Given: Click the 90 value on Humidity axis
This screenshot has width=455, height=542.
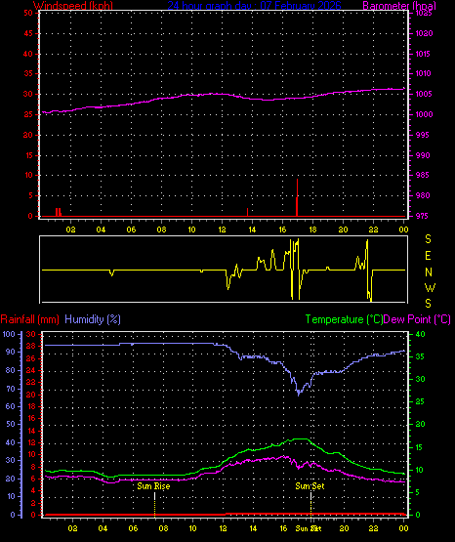Looking at the screenshot, I should click(11, 352).
